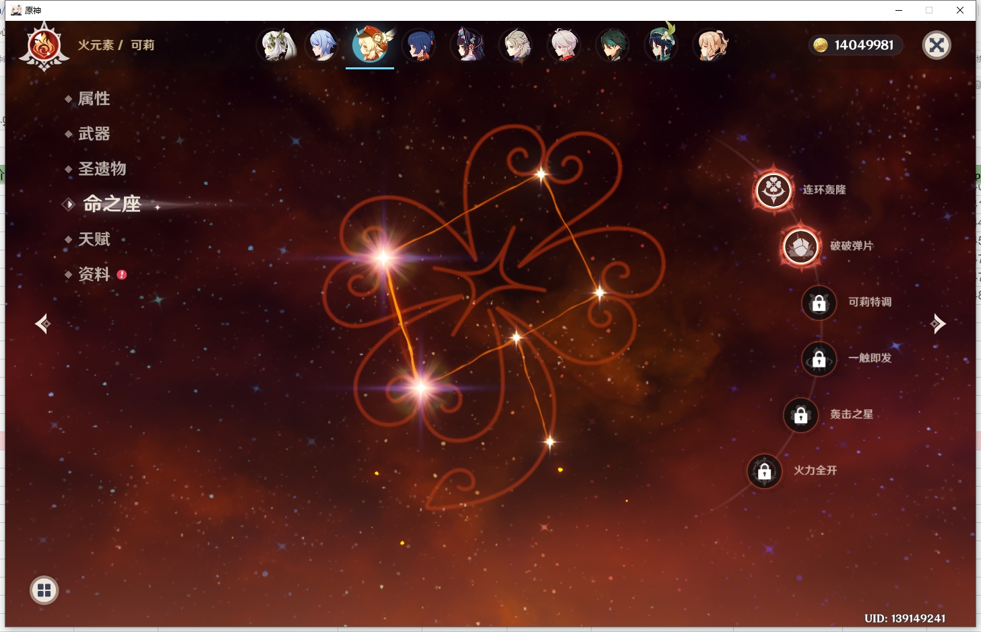
Task: Click the 一触即发 label text
Action: [870, 358]
